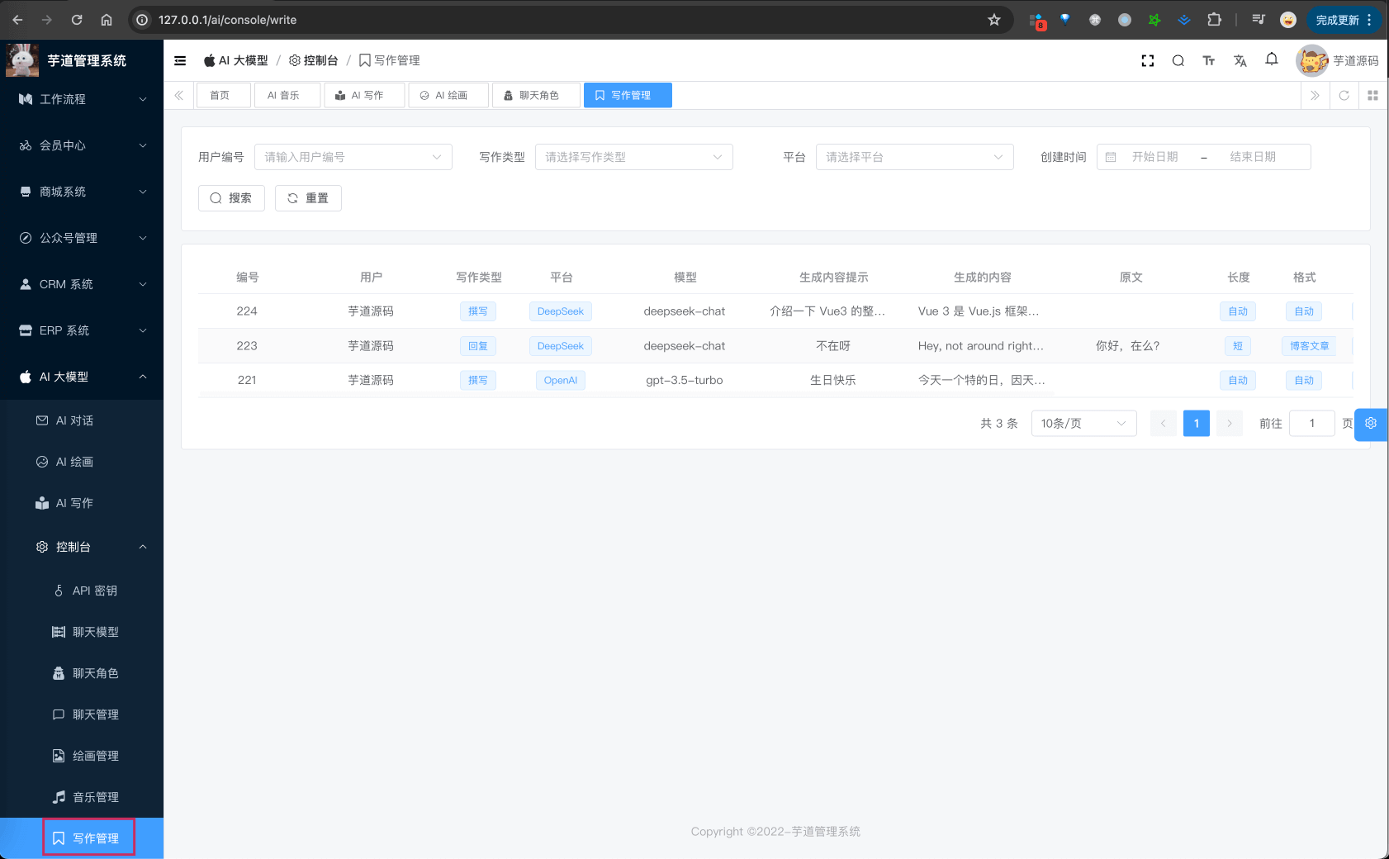This screenshot has width=1389, height=859.
Task: Click the search magnifier icon in the header
Action: [x=1178, y=60]
